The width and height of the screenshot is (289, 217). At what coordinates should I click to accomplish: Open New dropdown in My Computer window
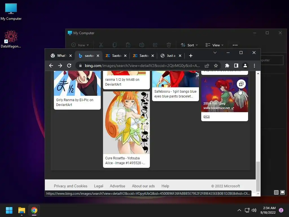[80, 45]
